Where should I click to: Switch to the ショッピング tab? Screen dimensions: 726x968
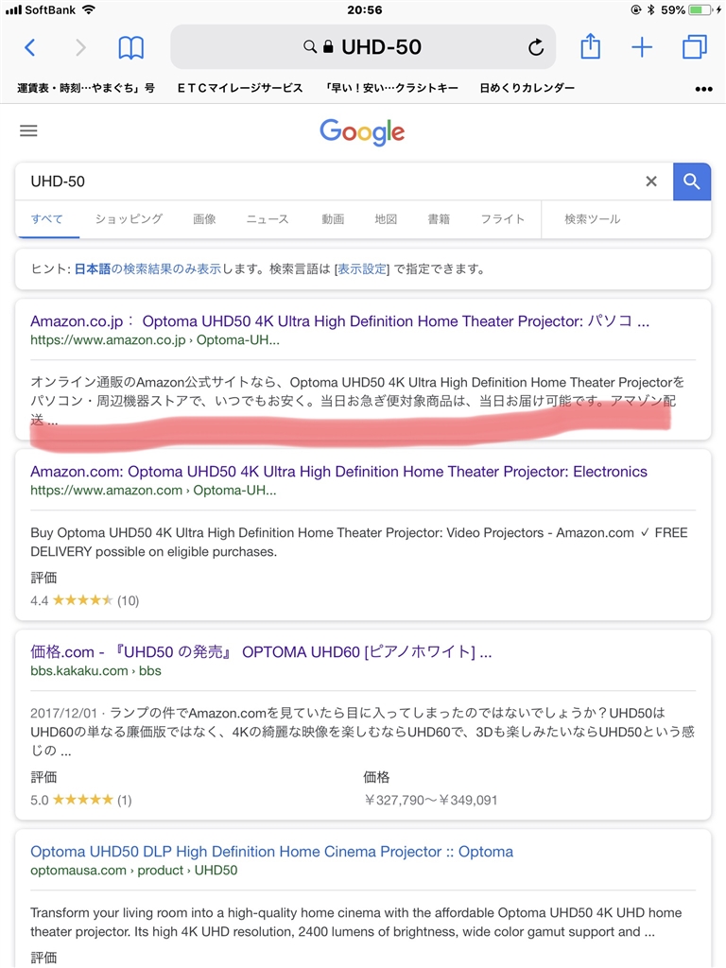click(129, 219)
